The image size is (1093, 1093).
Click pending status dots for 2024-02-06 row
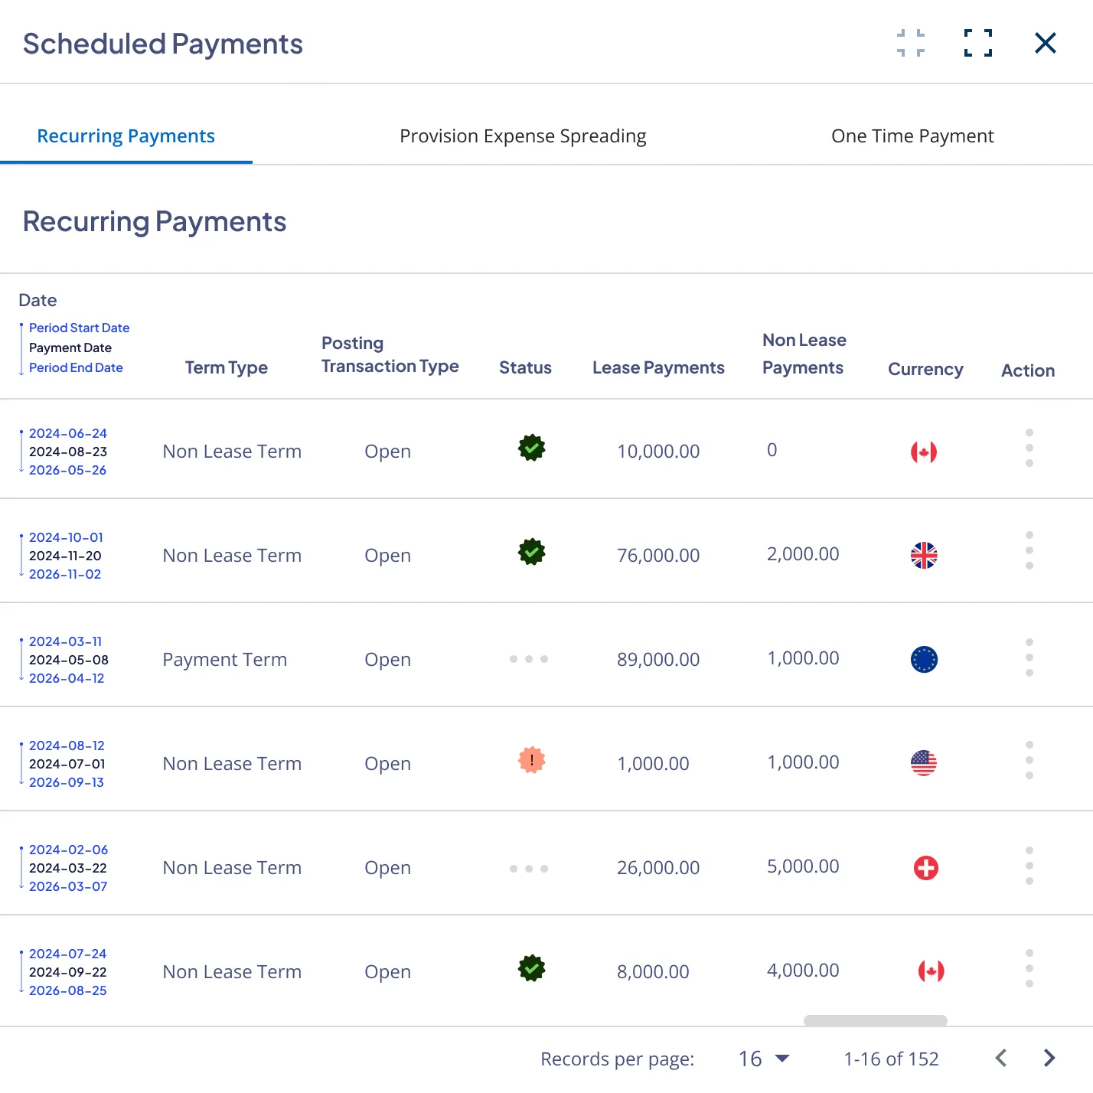click(529, 869)
